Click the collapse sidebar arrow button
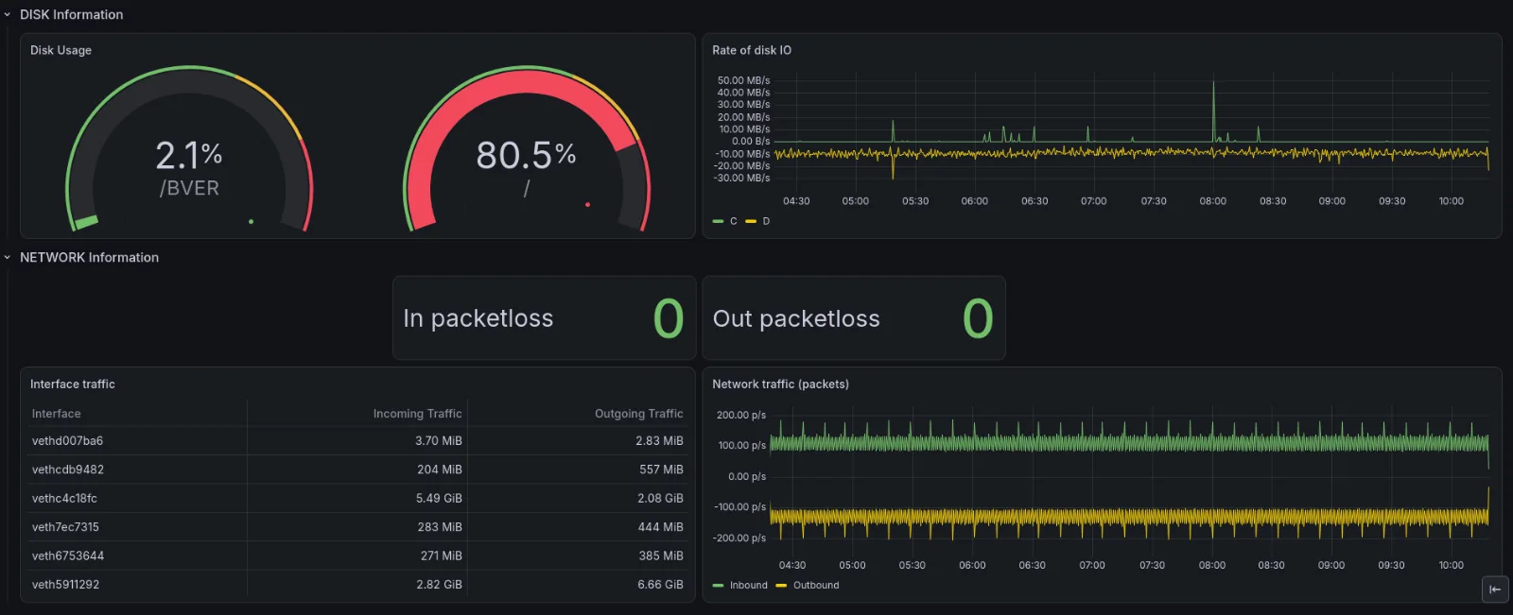Viewport: 1513px width, 615px height. pos(1495,589)
